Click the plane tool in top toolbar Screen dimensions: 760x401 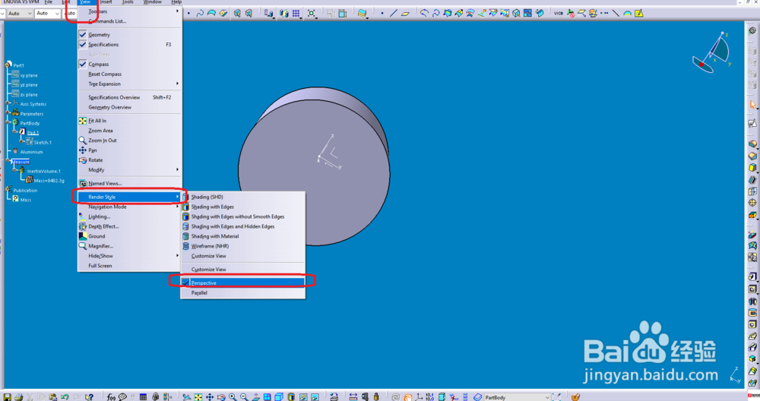(405, 13)
